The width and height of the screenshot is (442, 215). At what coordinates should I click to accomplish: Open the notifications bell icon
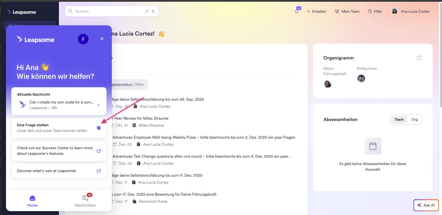(x=297, y=11)
